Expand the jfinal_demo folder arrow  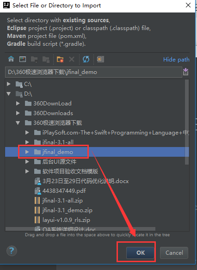tap(27, 152)
